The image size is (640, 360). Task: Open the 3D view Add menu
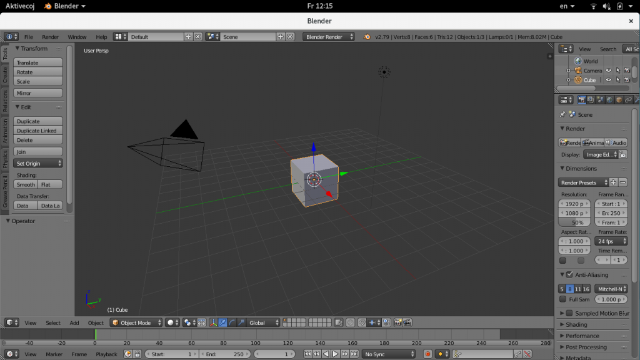[x=74, y=322]
